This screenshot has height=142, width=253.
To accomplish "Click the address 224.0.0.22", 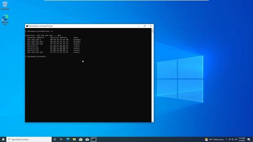I will [x=32, y=46].
